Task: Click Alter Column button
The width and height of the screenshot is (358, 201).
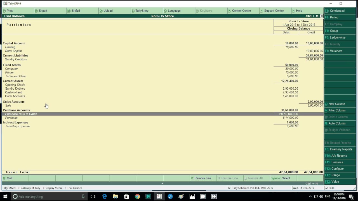Action: pyautogui.click(x=340, y=110)
